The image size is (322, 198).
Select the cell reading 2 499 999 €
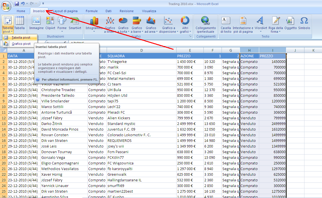coord(190,124)
